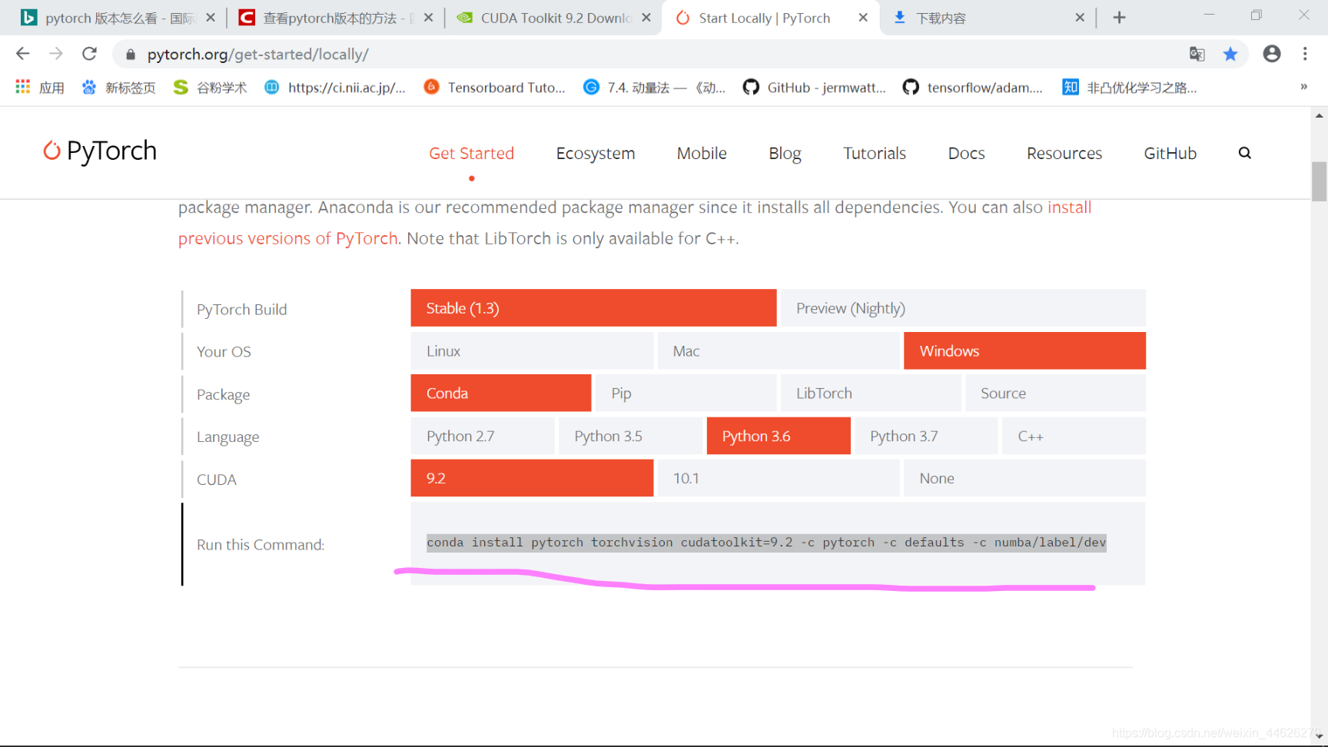Open Resources nav item
The height and width of the screenshot is (747, 1328).
pos(1064,154)
